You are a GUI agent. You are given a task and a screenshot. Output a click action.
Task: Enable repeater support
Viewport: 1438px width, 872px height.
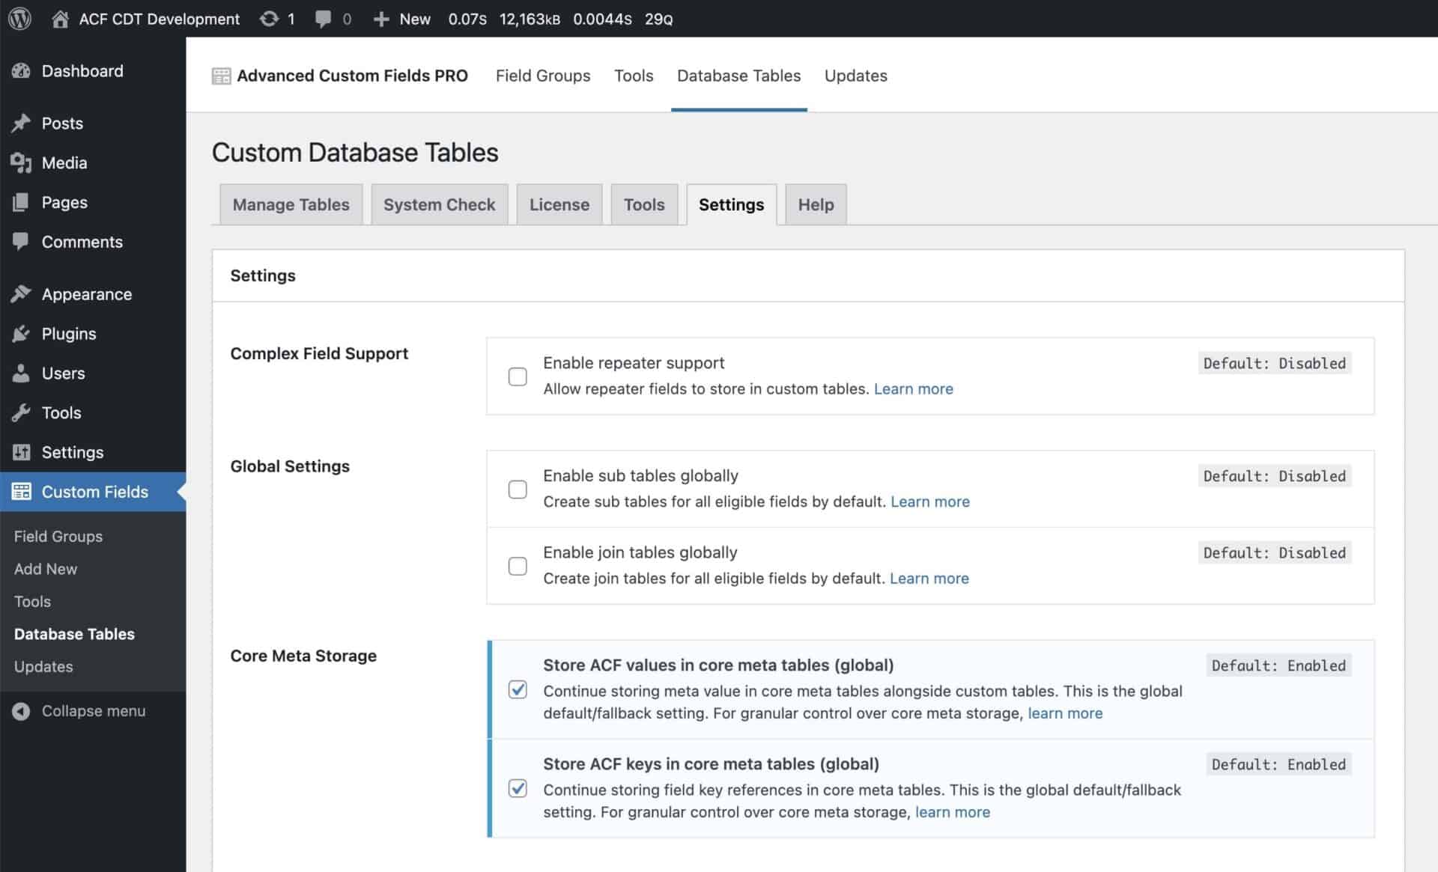tap(518, 376)
